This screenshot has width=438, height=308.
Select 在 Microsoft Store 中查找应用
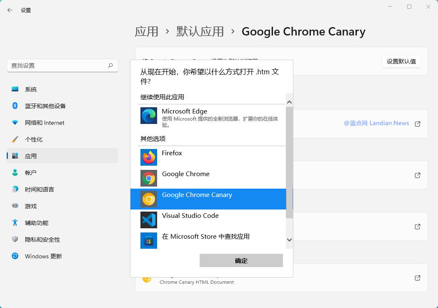208,240
